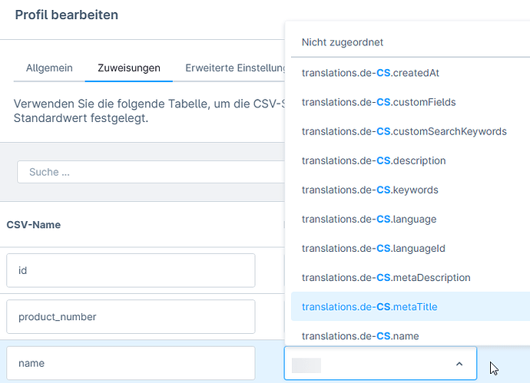The width and height of the screenshot is (530, 383).
Task: Pick translations.de-CS.languageId entry
Action: [373, 248]
